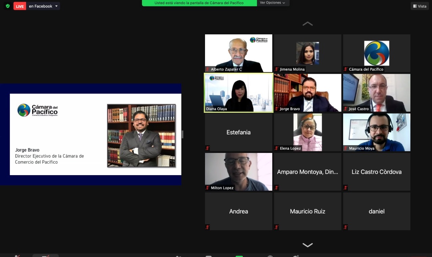Click the 'Jorge Bravo' heading on the slide
Screen dimensions: 432x257
click(27, 150)
